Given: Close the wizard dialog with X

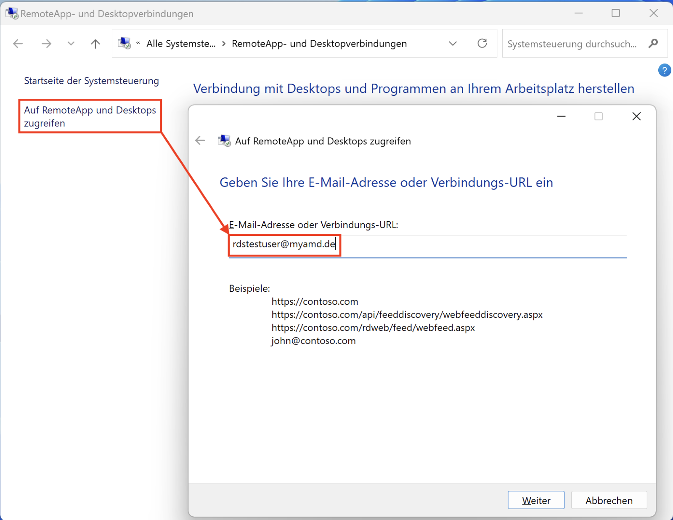Looking at the screenshot, I should tap(636, 116).
